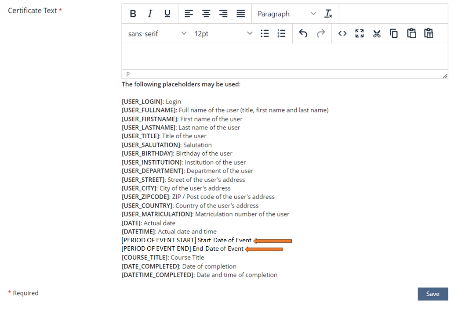Open the source code view
The width and height of the screenshot is (458, 309).
pos(342,33)
